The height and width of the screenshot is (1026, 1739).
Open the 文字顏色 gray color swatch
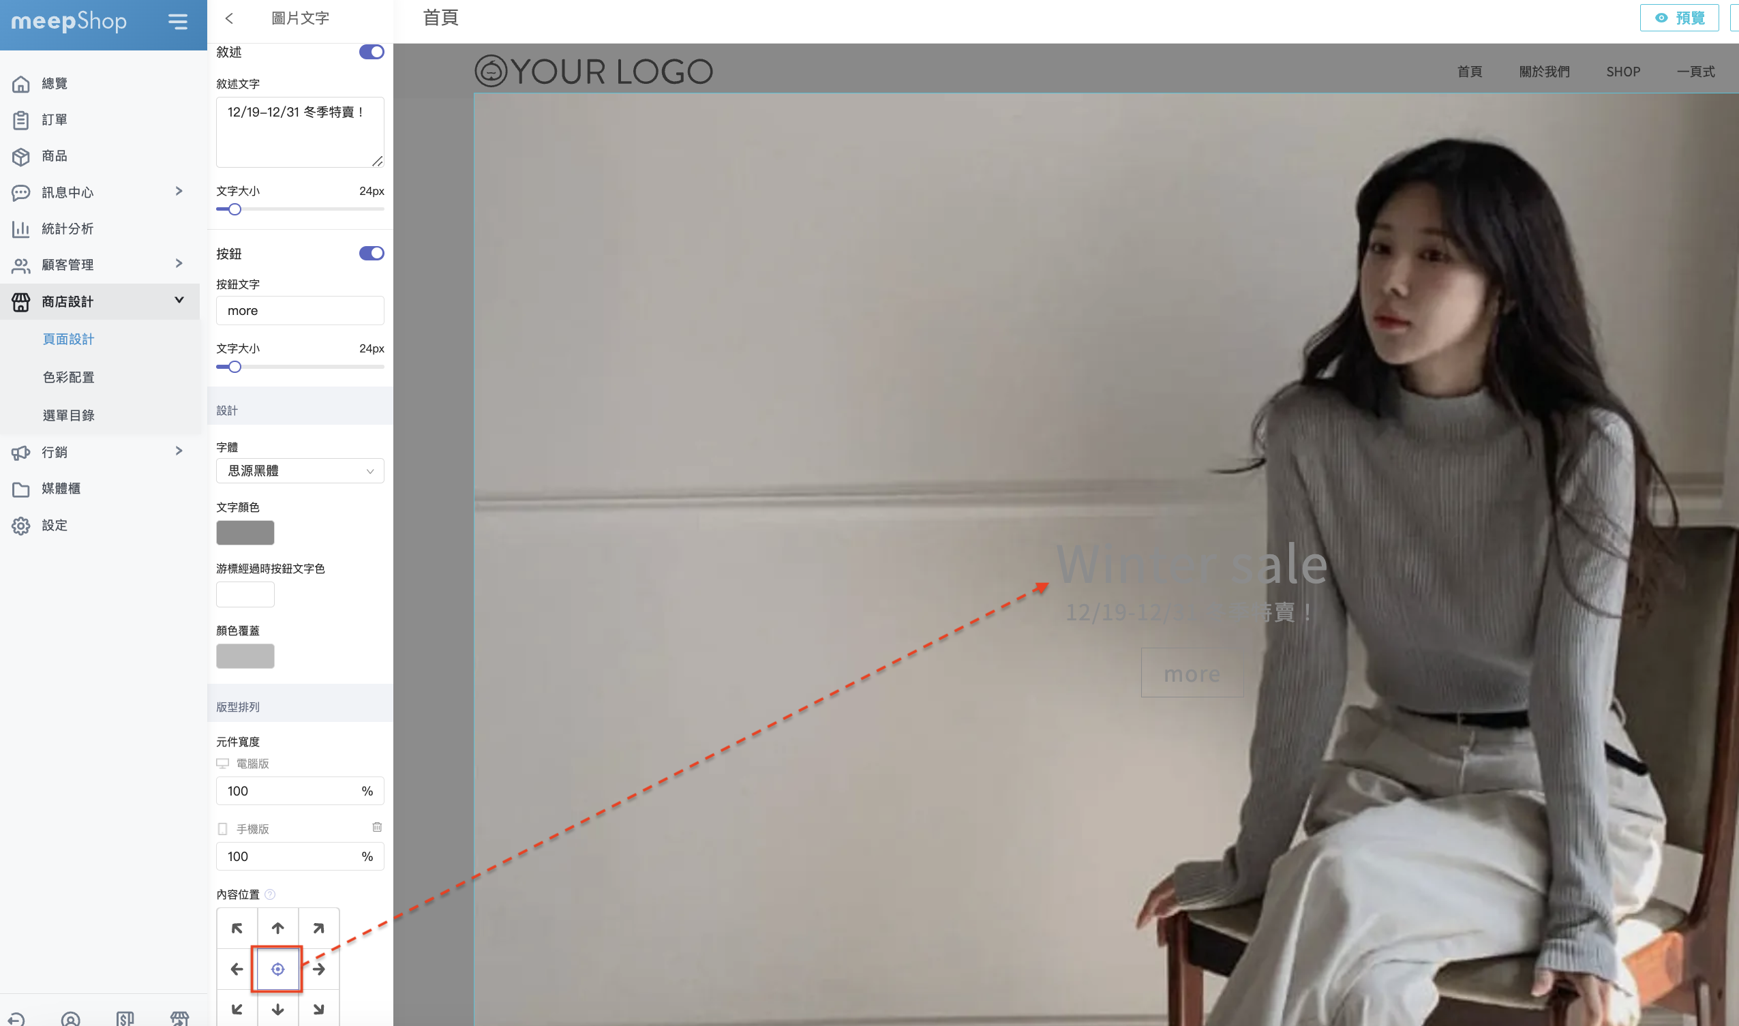pos(245,533)
